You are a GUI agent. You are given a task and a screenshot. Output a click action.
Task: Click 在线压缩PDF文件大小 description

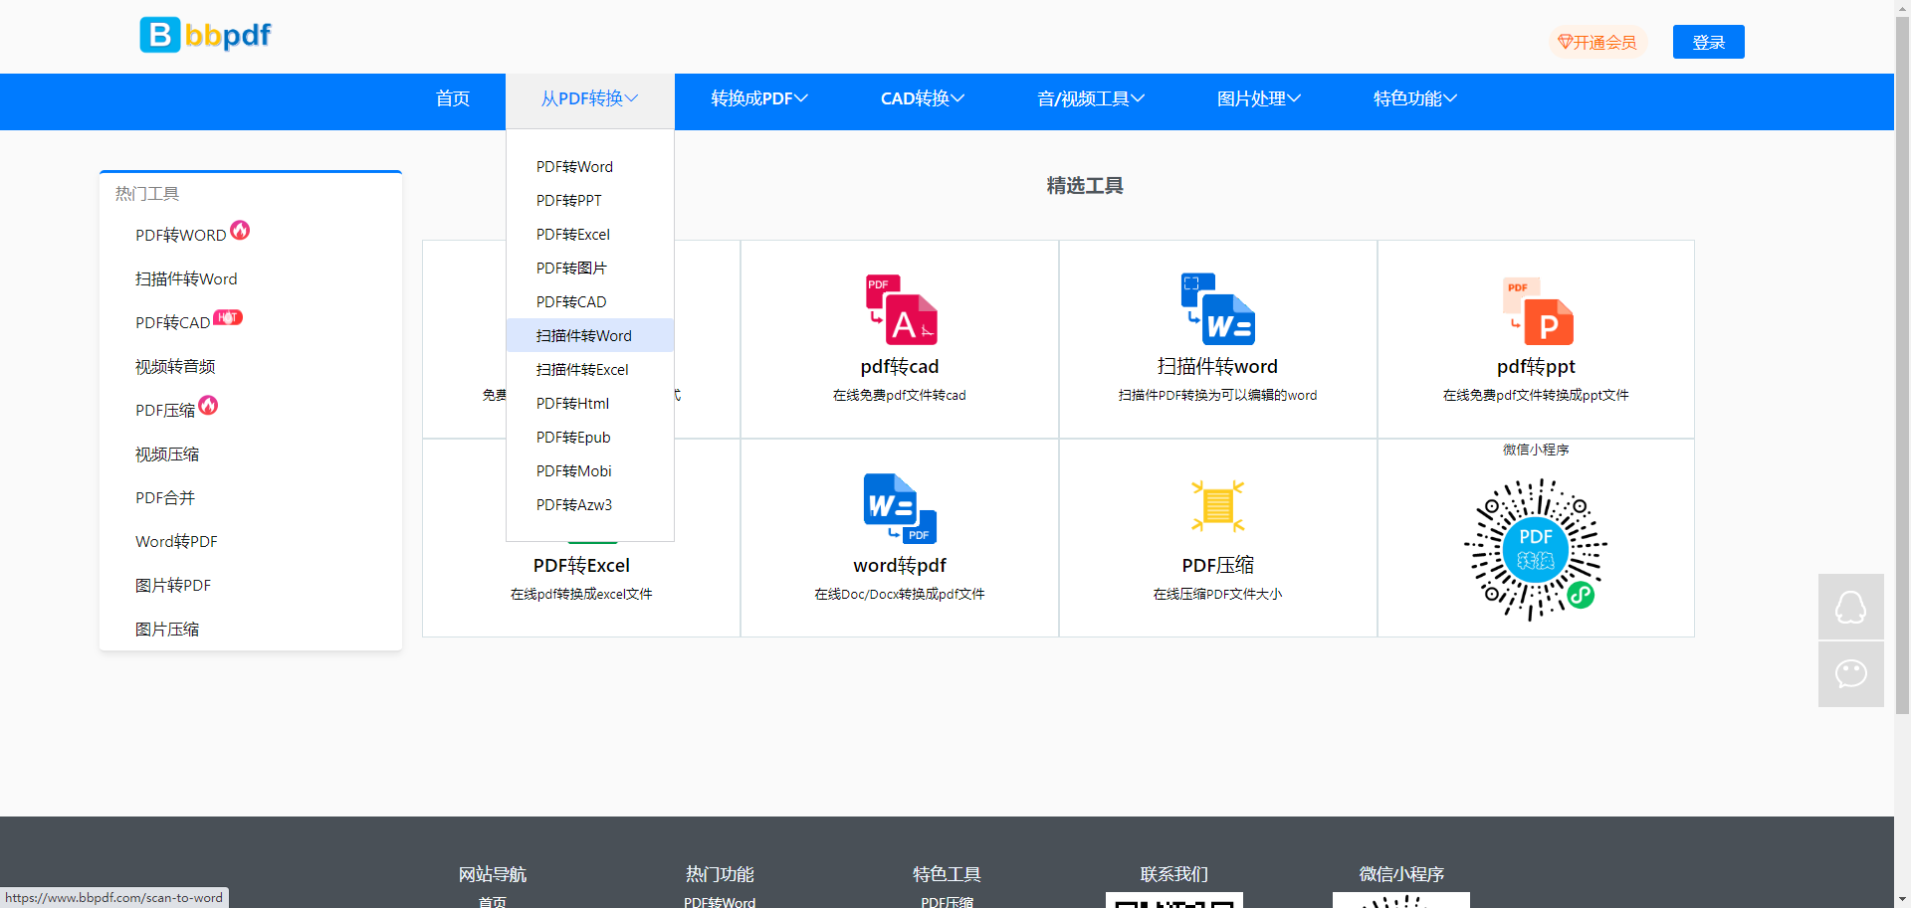[1217, 594]
